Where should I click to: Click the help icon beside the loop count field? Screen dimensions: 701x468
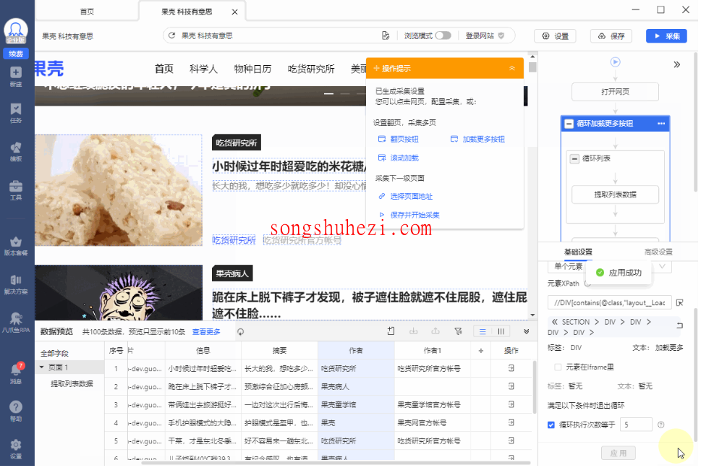(x=662, y=426)
